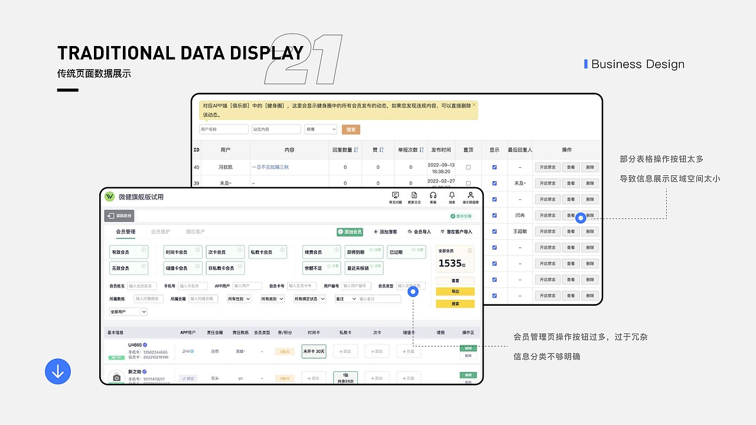Click the 未开卡 30天 button for U4665
756x425 pixels.
click(314, 351)
